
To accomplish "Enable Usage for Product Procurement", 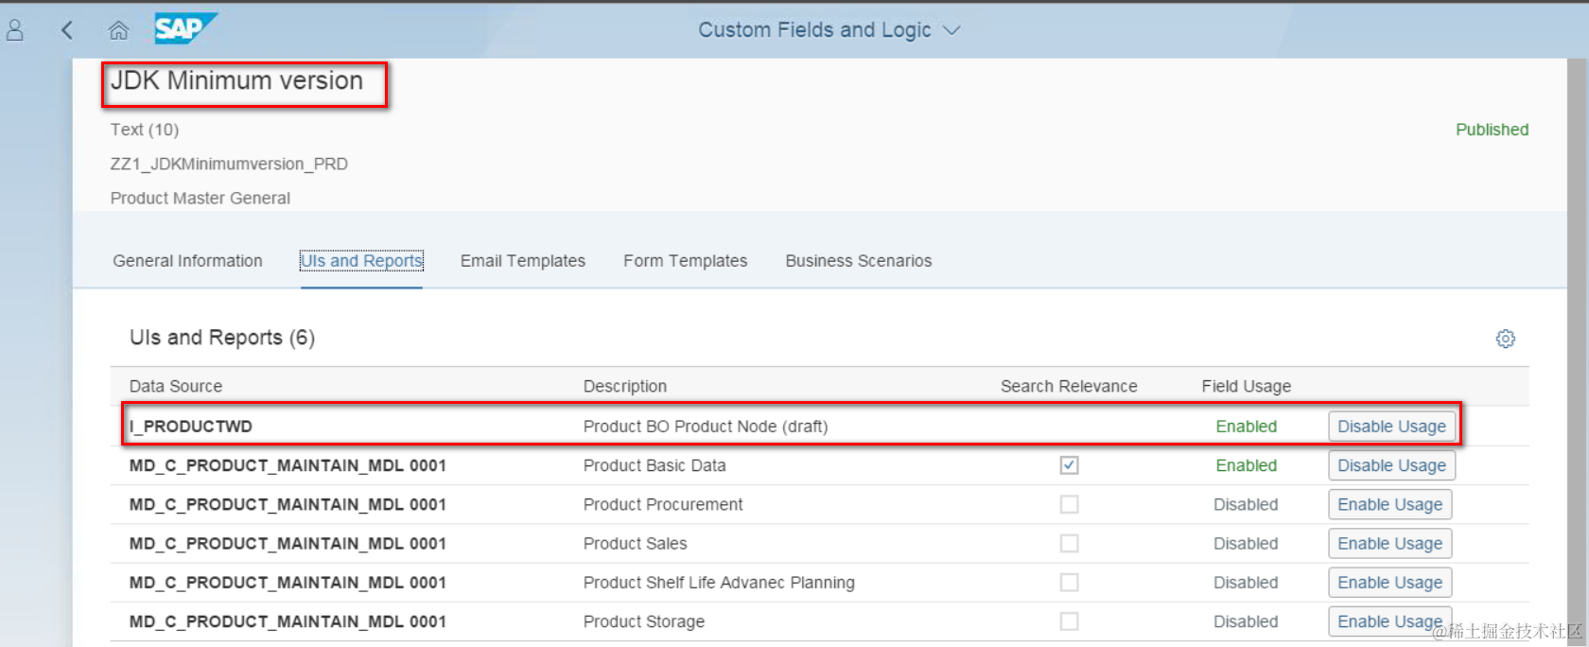I will pos(1389,504).
